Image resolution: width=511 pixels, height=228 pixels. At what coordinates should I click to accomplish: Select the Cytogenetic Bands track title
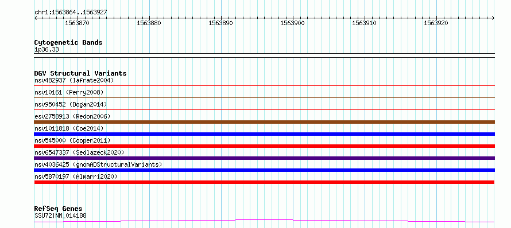click(68, 42)
